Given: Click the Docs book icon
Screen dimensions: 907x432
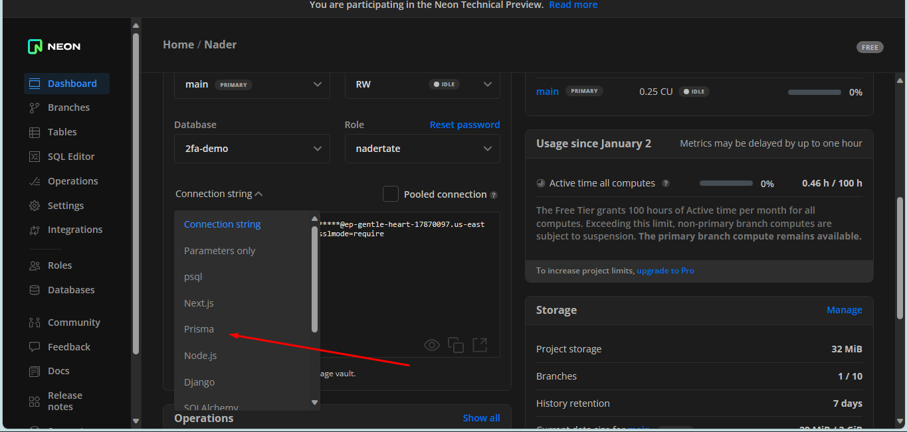Looking at the screenshot, I should tap(35, 371).
